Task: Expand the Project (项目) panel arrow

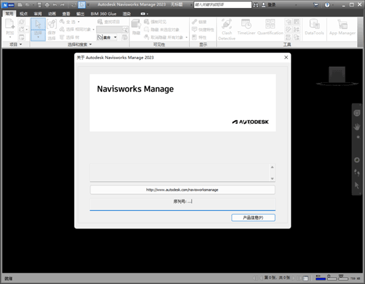Action: [x=21, y=44]
